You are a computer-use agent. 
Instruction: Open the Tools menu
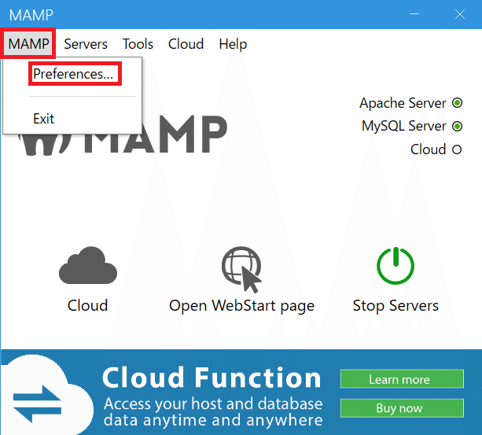tap(138, 44)
